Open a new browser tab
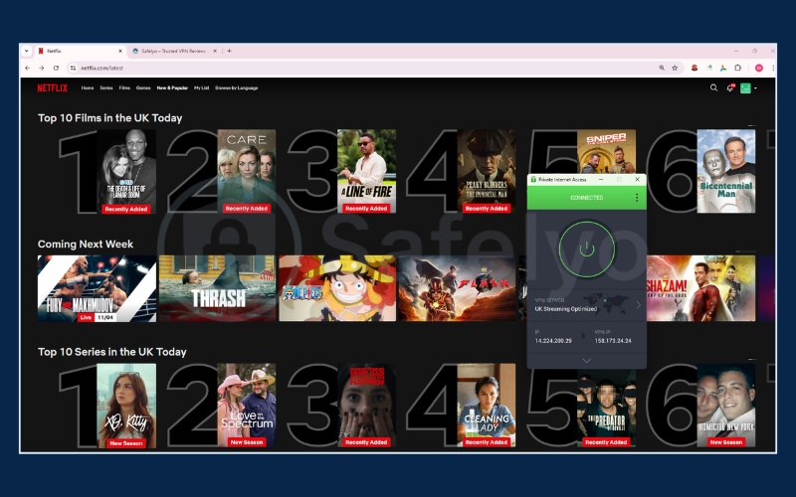 [230, 52]
